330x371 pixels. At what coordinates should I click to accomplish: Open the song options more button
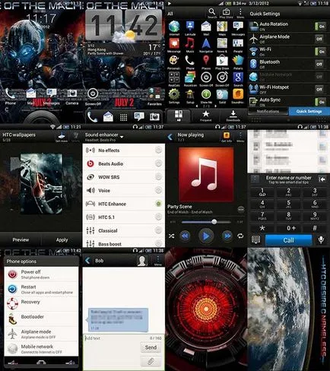click(x=241, y=210)
